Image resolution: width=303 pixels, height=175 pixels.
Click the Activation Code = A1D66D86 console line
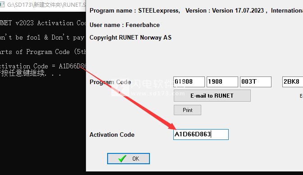click(43, 66)
